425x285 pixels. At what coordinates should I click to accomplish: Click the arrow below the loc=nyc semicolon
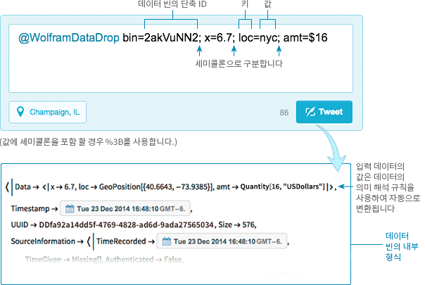click(279, 51)
